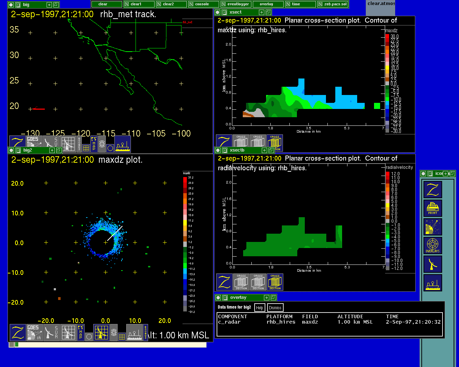Click highlighted ship icon under rhb_met track
This screenshot has height=367, width=459.
click(x=123, y=144)
